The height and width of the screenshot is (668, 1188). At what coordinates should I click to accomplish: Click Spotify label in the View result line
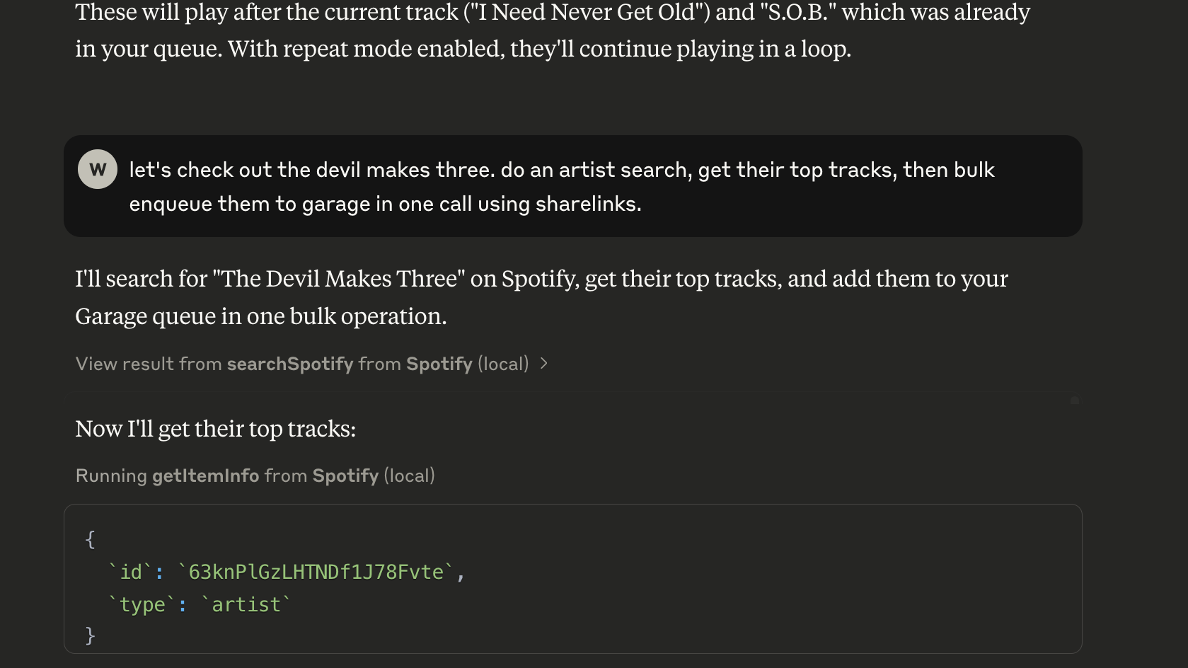click(x=439, y=364)
